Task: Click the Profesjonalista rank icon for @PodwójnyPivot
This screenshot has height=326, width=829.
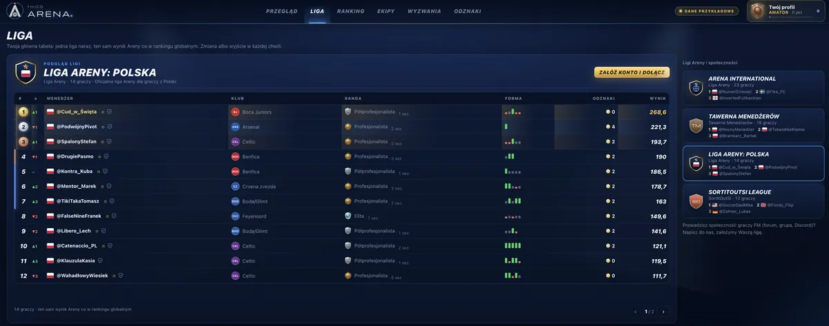Action: tap(348, 127)
